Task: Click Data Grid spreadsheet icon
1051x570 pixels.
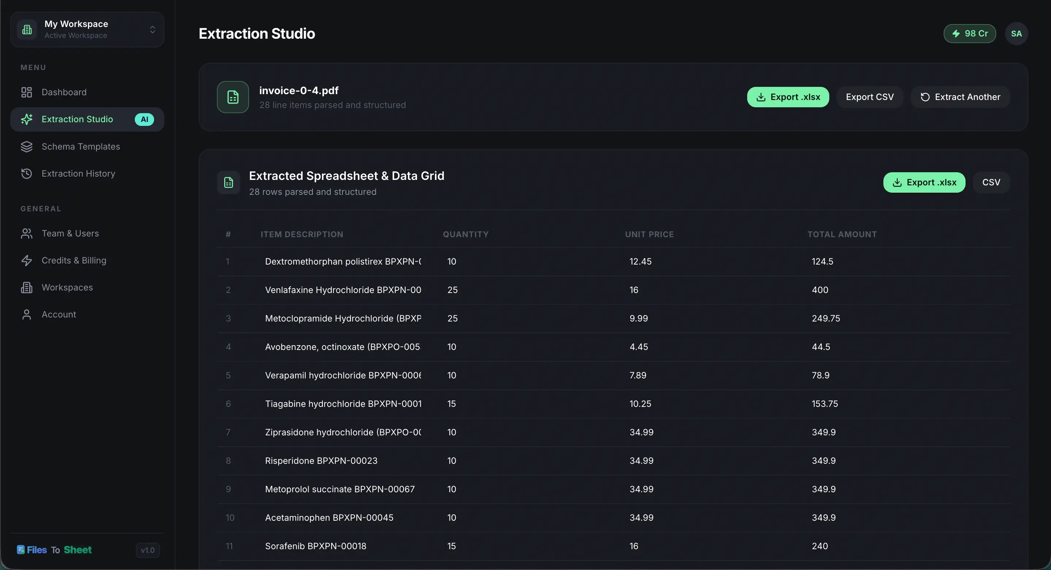Action: coord(229,182)
